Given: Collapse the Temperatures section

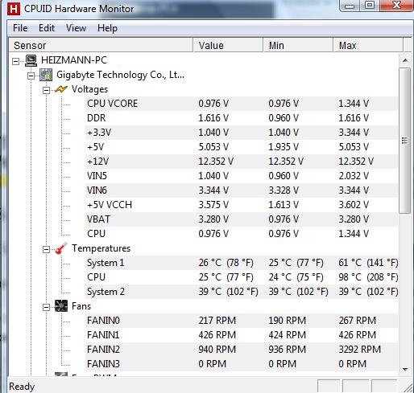Looking at the screenshot, I should (x=46, y=249).
